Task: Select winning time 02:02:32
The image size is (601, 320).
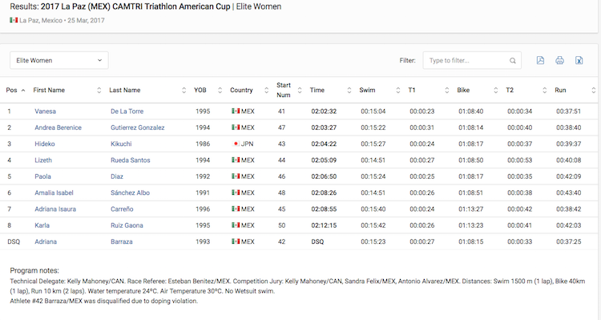Action: point(324,111)
